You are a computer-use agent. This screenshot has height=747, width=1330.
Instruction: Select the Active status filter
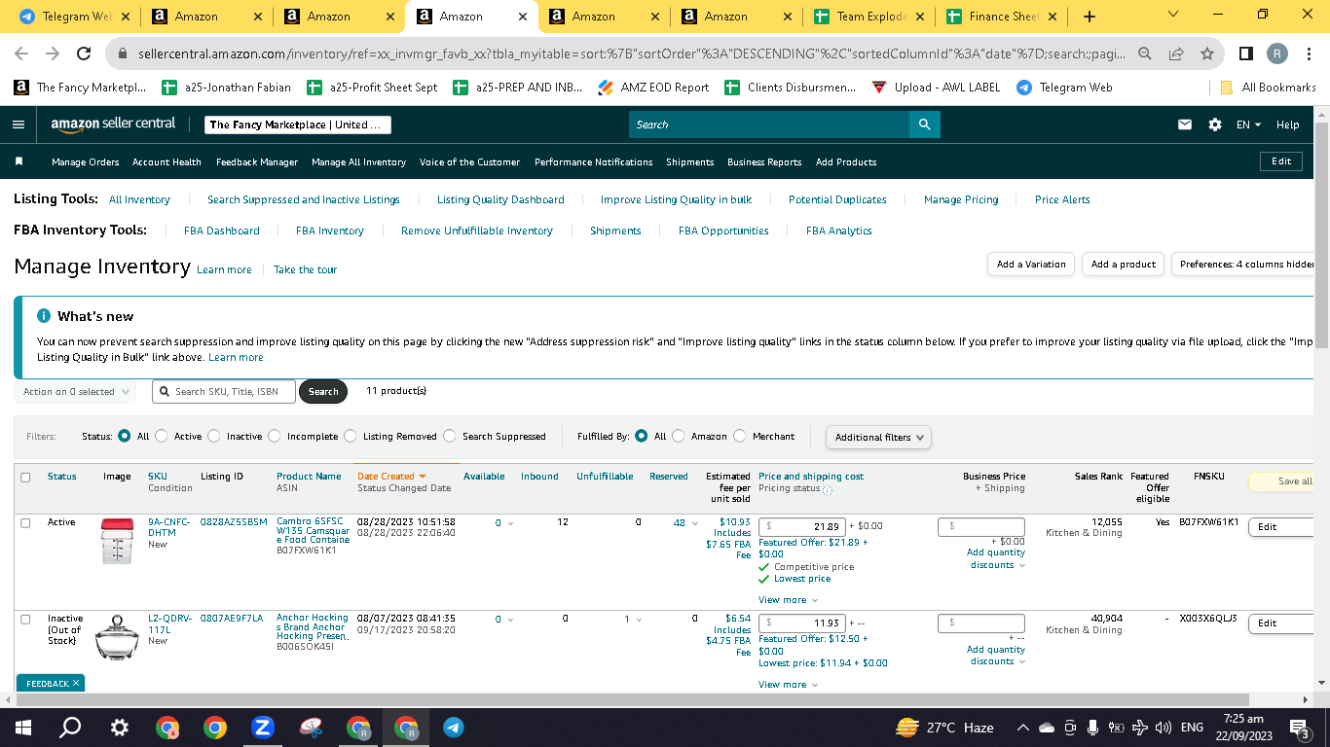click(162, 437)
